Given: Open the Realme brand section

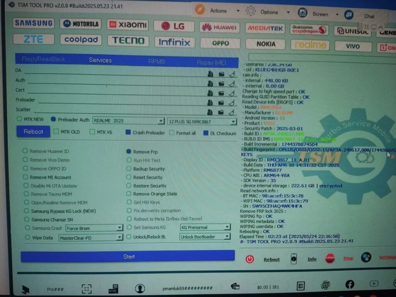Looking at the screenshot, I should point(310,45).
